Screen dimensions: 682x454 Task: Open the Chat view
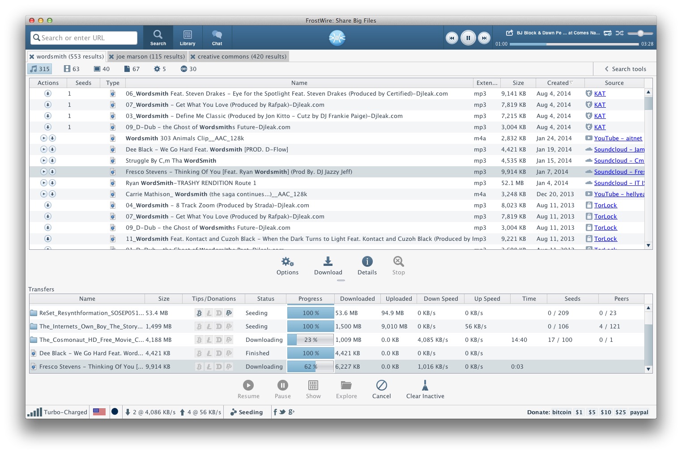coord(217,38)
